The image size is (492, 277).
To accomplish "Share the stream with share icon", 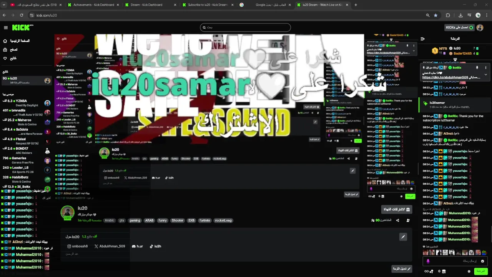I will pos(397,220).
